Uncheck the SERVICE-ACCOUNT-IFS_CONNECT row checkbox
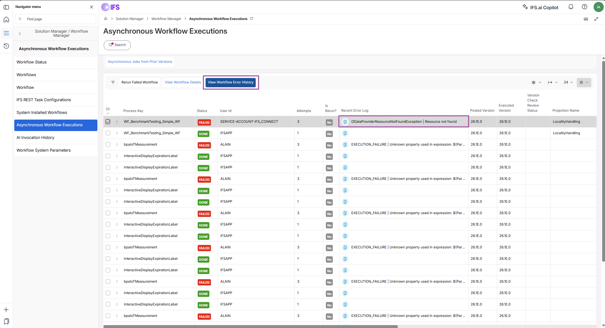605x328 pixels. click(108, 121)
